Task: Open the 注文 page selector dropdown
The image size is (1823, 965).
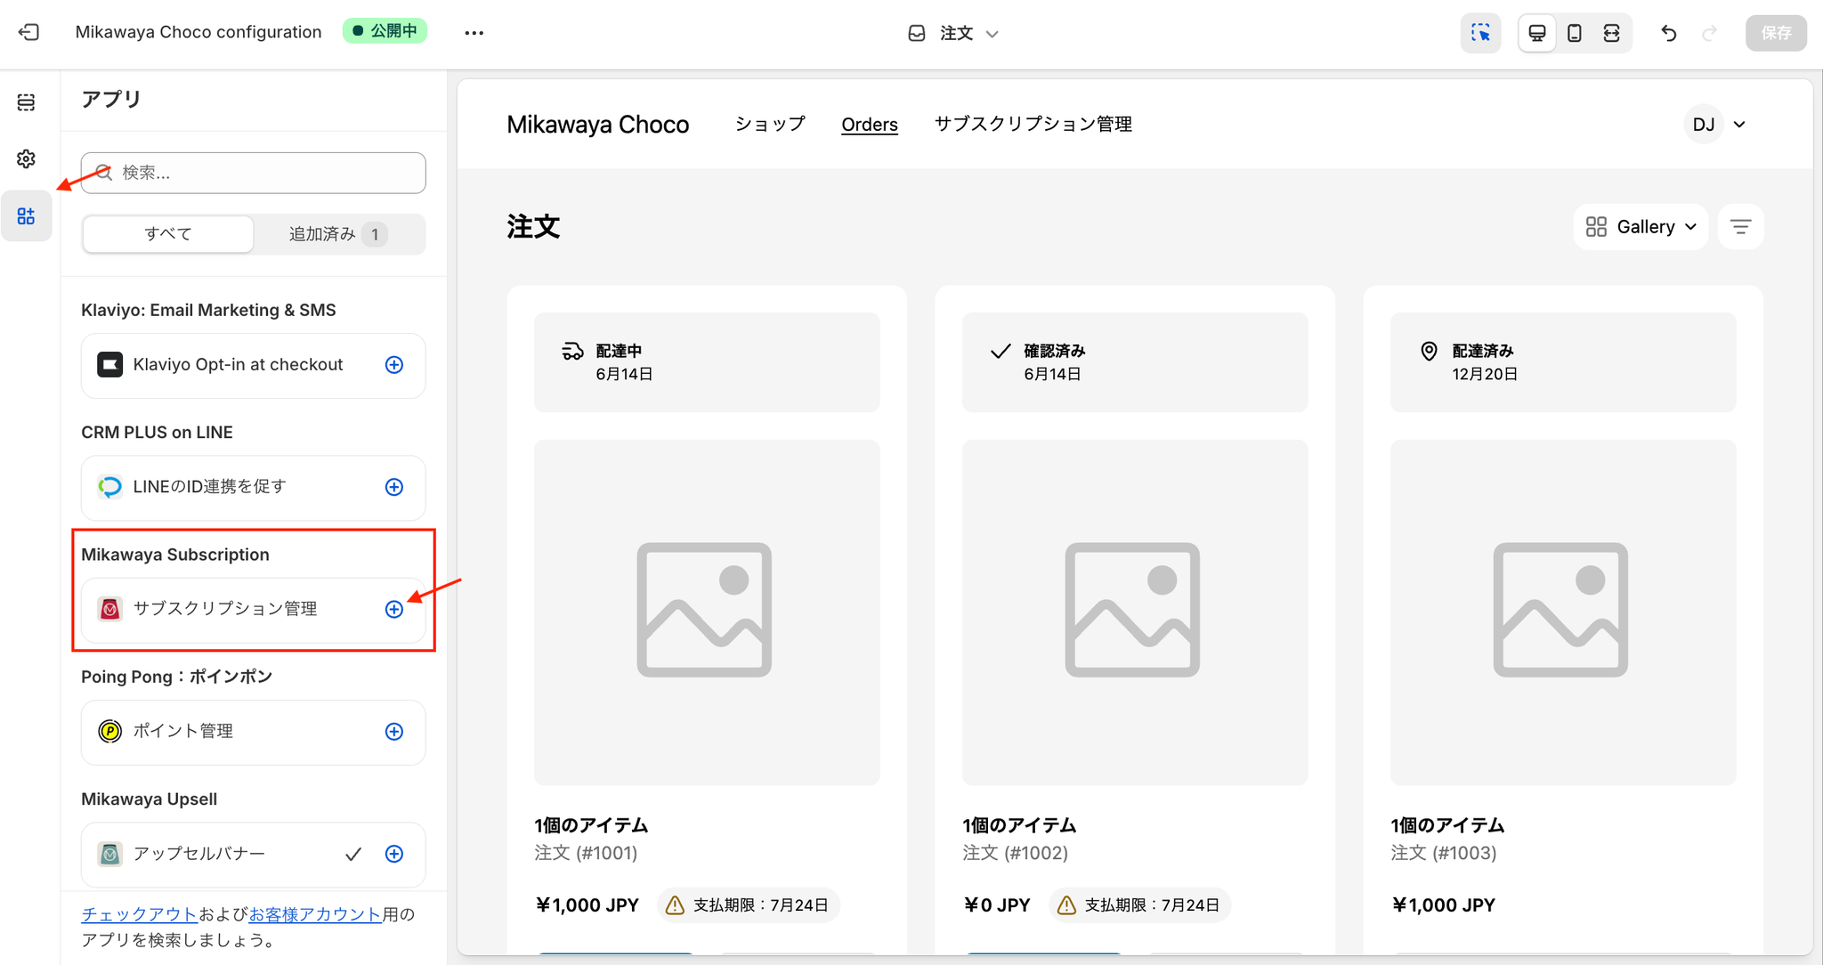Action: point(953,33)
